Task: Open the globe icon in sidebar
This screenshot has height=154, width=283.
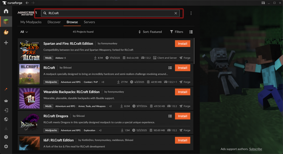Action: click(6, 119)
